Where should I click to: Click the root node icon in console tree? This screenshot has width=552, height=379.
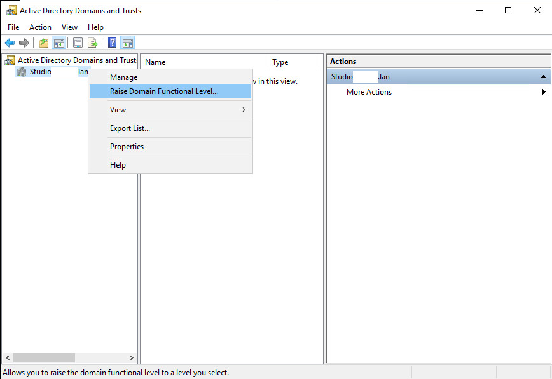click(x=10, y=60)
